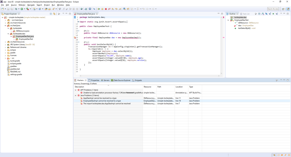The width and height of the screenshot is (291, 157).
Task: Click the Outline green circle filter icon
Action: point(273,14)
